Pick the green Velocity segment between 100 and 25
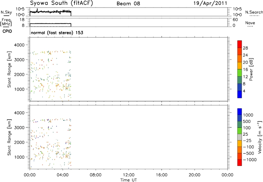This screenshot has height=182, width=263. point(240,131)
